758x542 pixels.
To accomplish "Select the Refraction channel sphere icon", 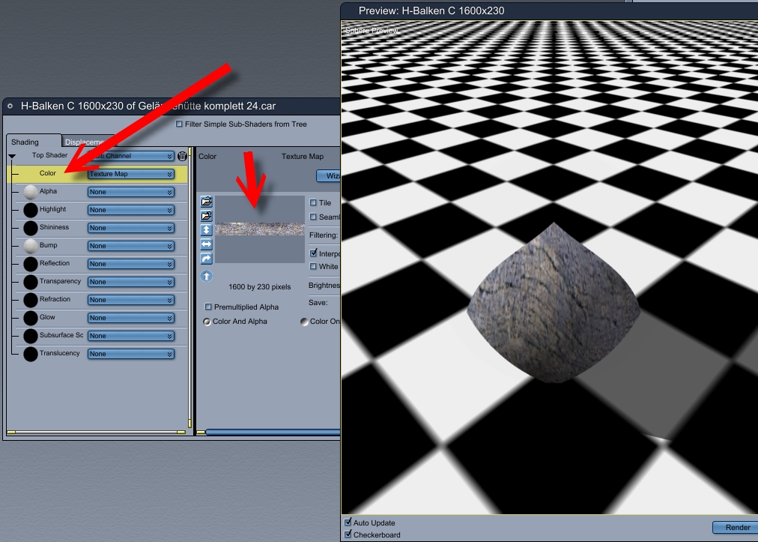I will (31, 300).
